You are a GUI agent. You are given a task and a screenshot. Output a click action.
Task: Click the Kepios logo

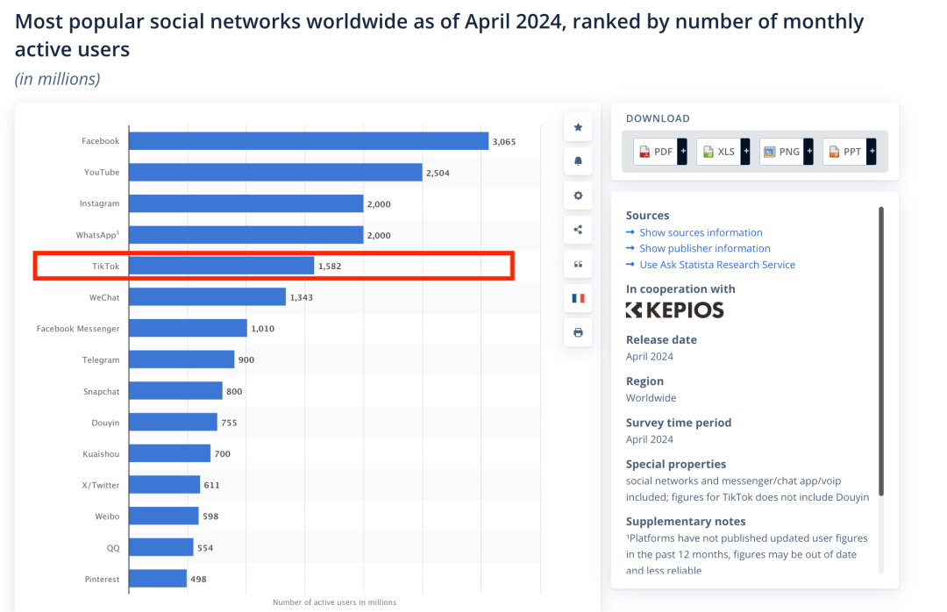pyautogui.click(x=674, y=310)
